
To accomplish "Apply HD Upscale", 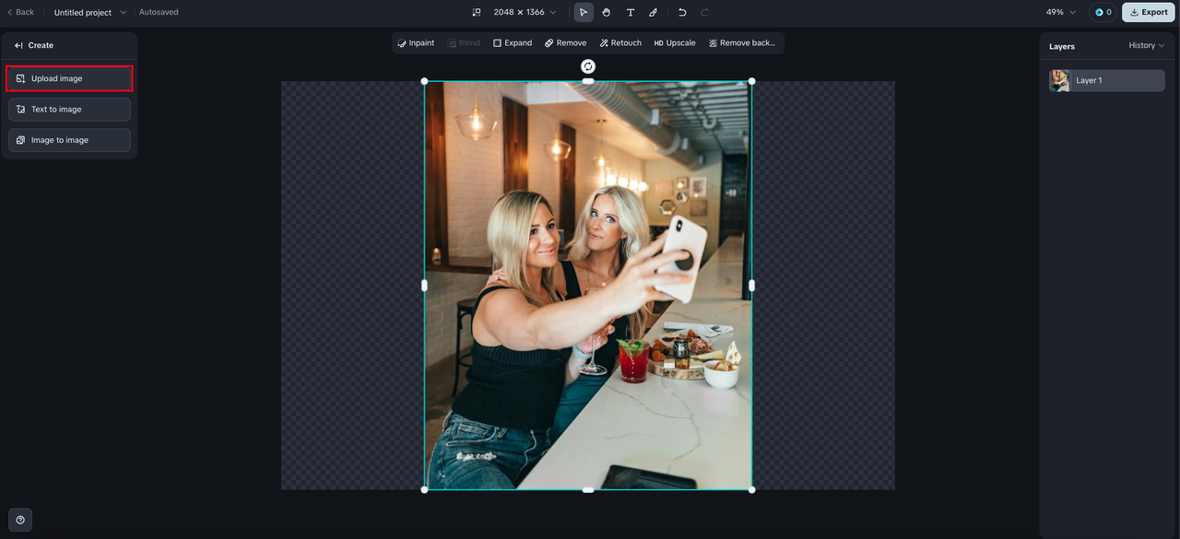I will click(x=675, y=43).
